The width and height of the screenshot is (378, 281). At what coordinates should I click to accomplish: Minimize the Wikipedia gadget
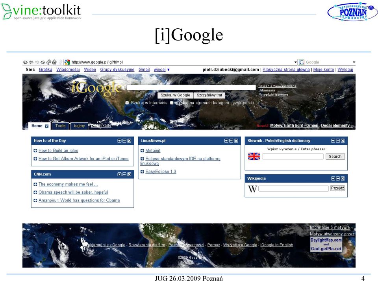tap(338, 179)
